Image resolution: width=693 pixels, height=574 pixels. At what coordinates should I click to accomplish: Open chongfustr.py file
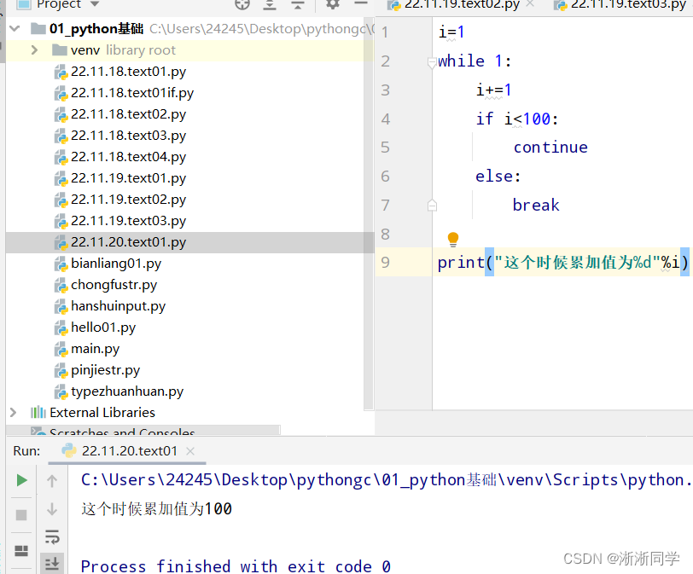point(114,285)
